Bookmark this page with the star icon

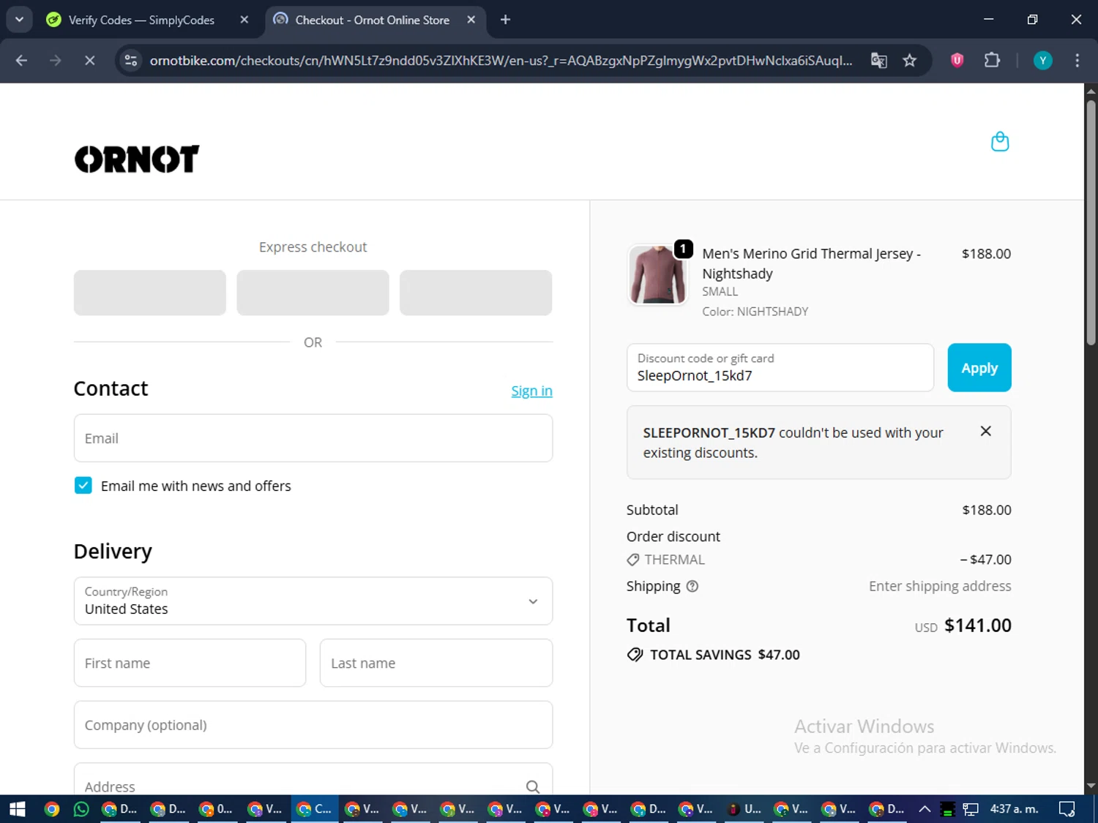[x=909, y=60]
